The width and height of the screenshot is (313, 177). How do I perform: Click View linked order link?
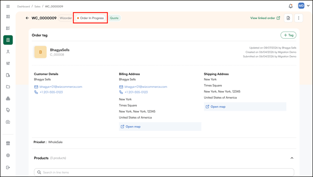(265, 18)
